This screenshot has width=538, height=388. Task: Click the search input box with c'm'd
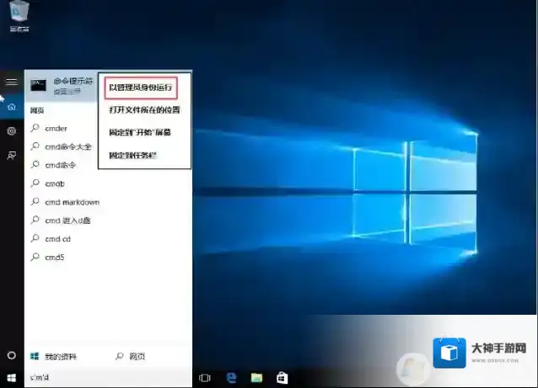[x=108, y=378]
